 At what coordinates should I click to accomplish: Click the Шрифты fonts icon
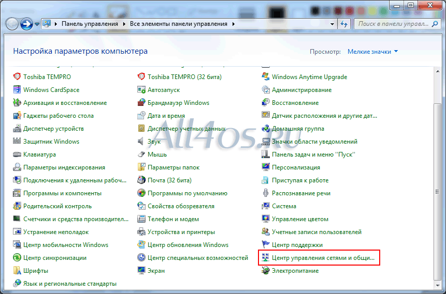(x=17, y=270)
